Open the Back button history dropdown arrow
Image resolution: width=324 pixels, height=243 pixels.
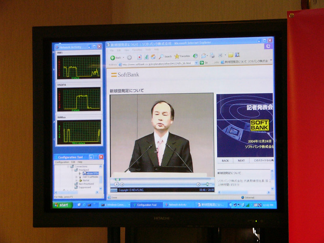tap(124, 58)
